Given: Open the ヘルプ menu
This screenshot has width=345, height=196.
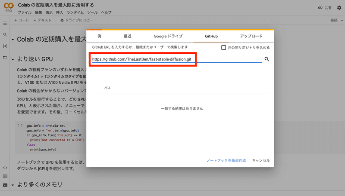Looking at the screenshot, I should click(106, 12).
